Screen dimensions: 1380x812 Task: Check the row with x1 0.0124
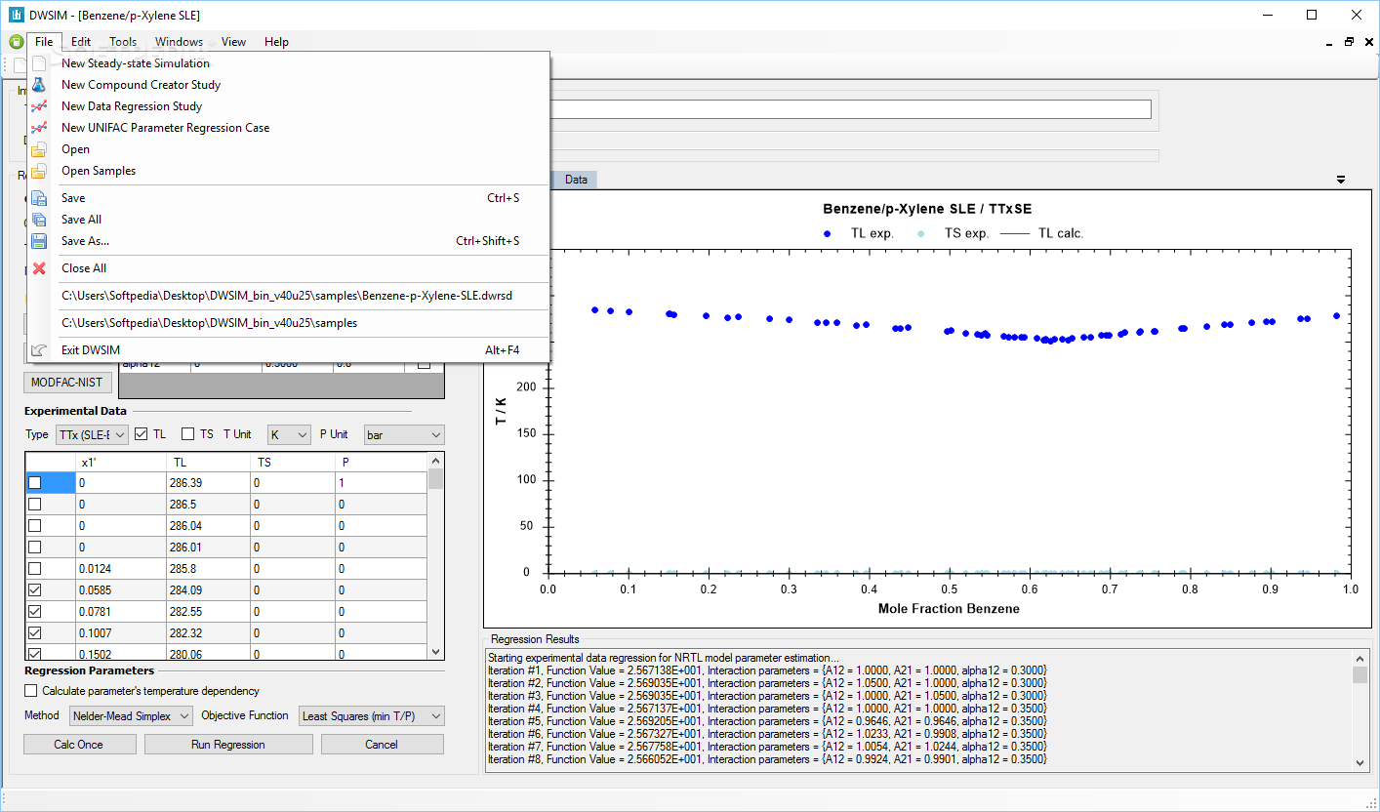pos(34,569)
